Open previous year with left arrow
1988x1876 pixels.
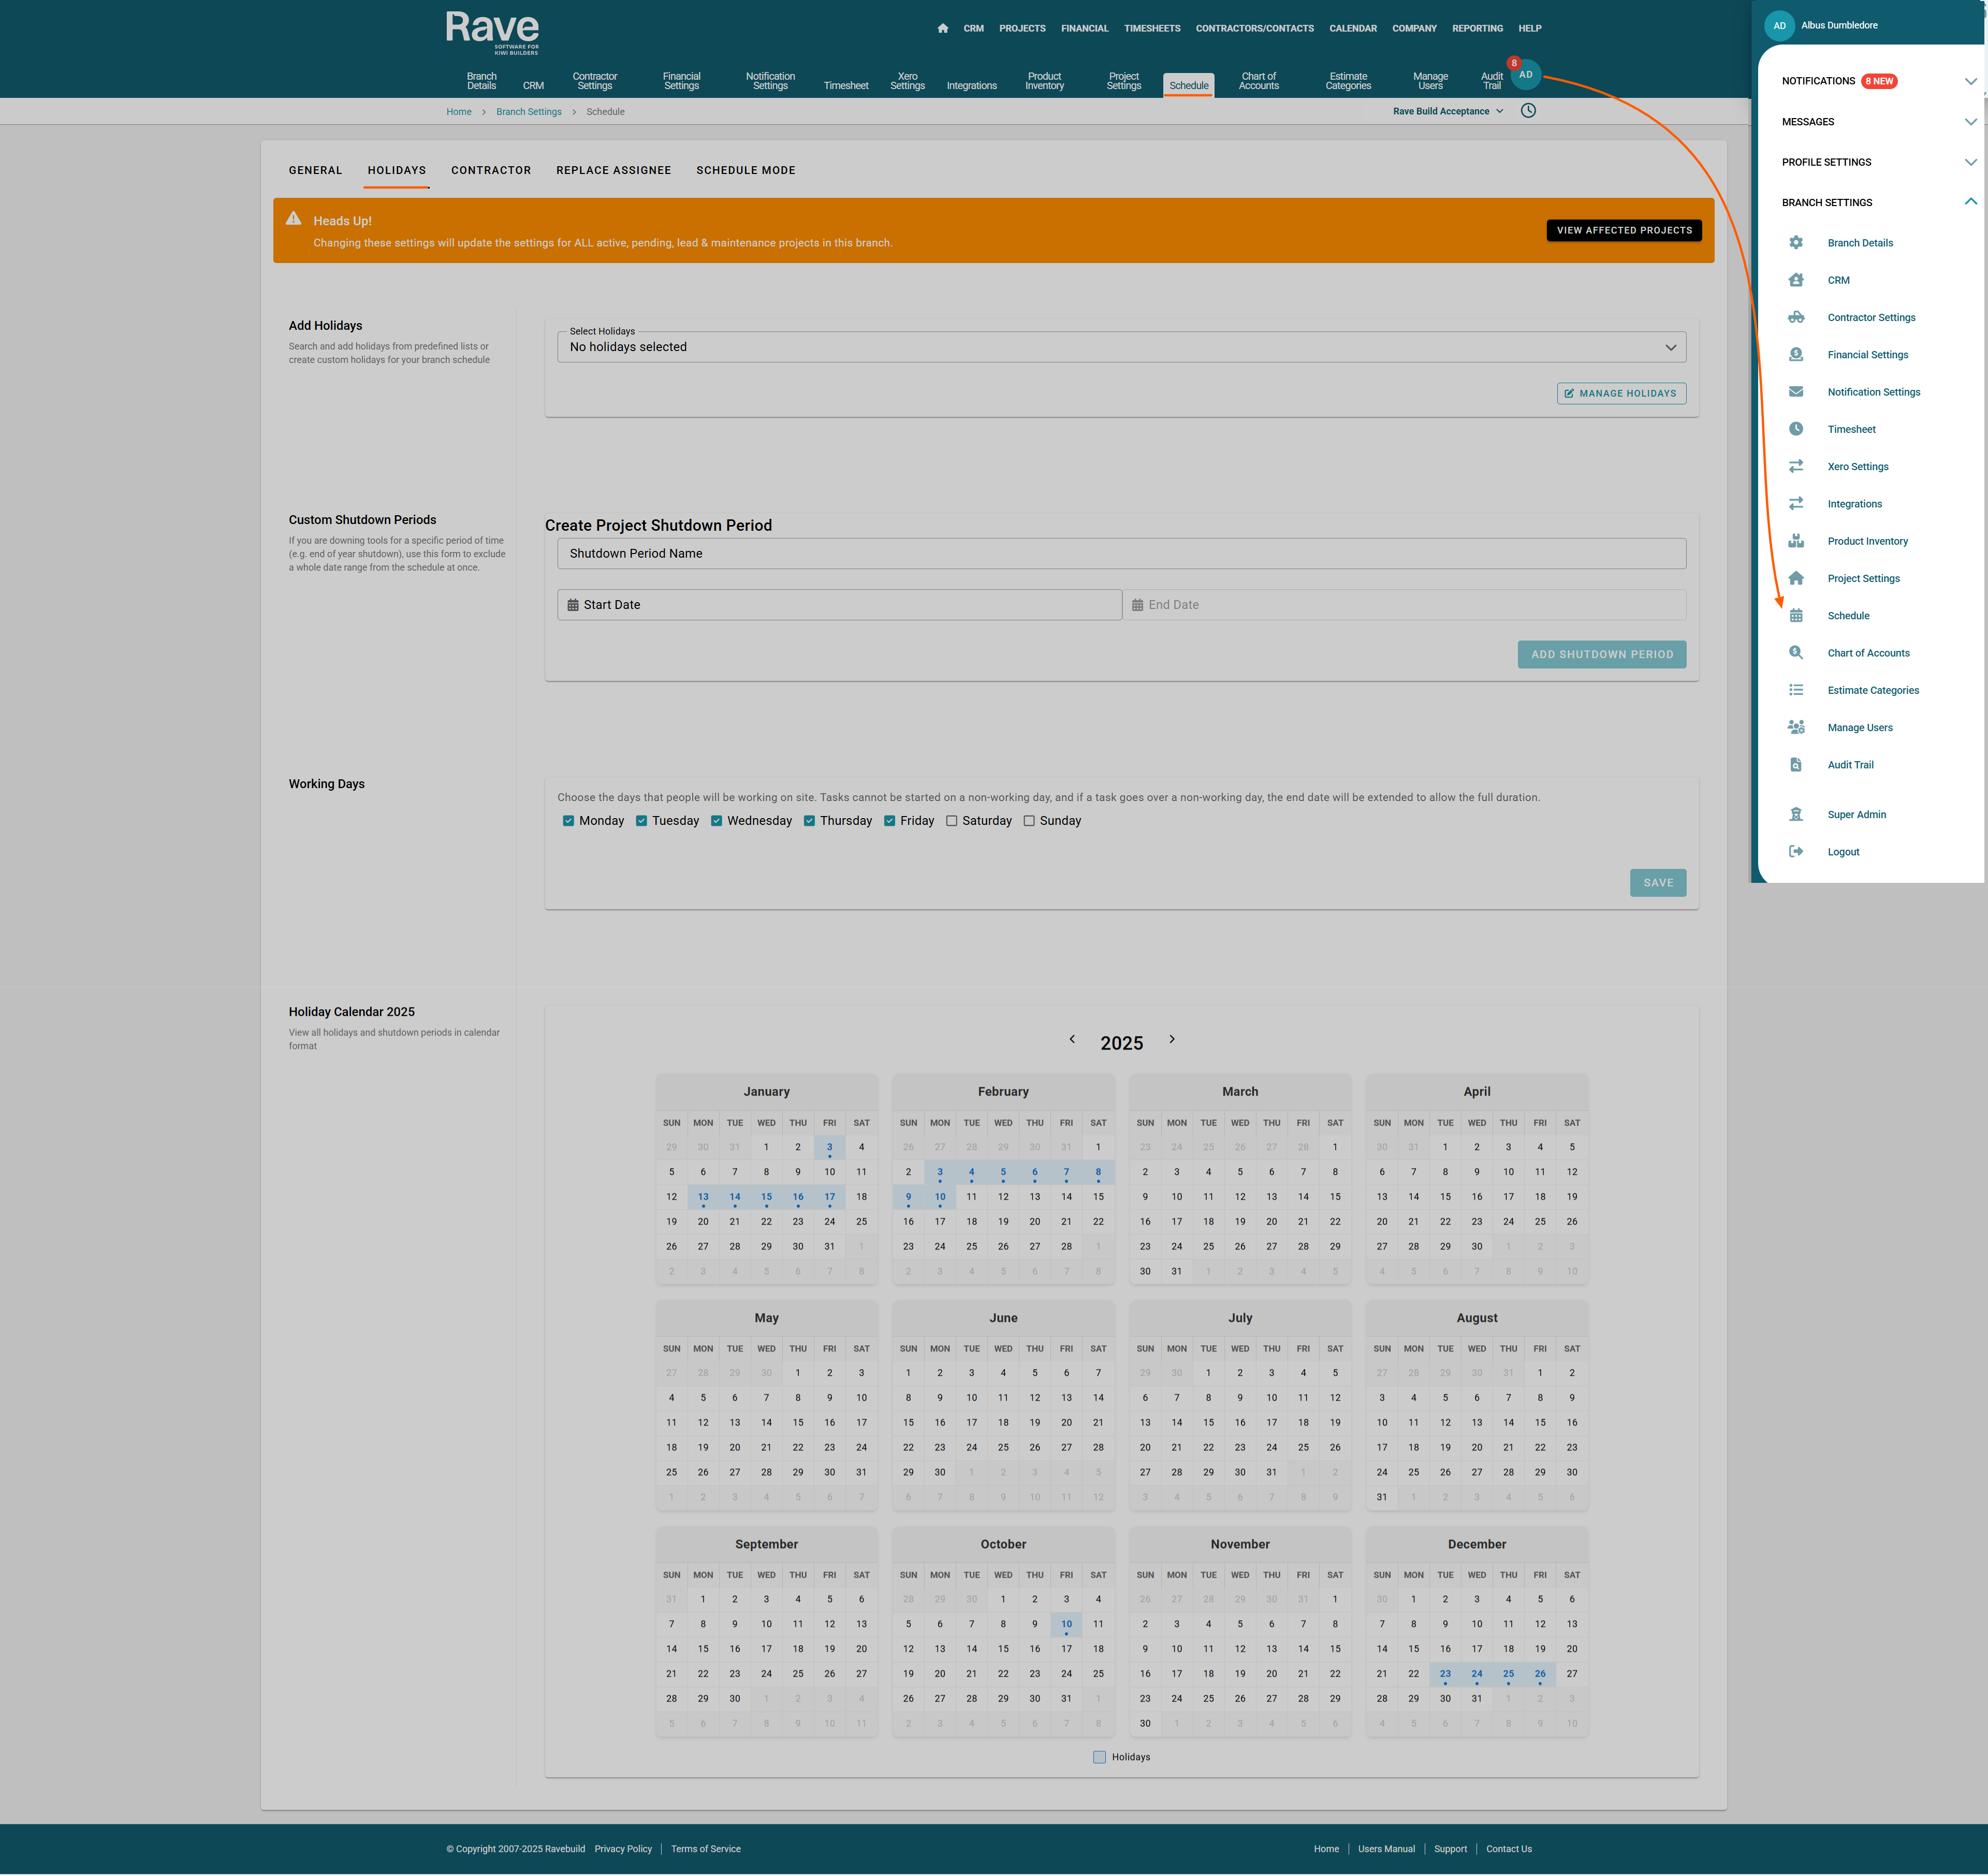click(1072, 1039)
